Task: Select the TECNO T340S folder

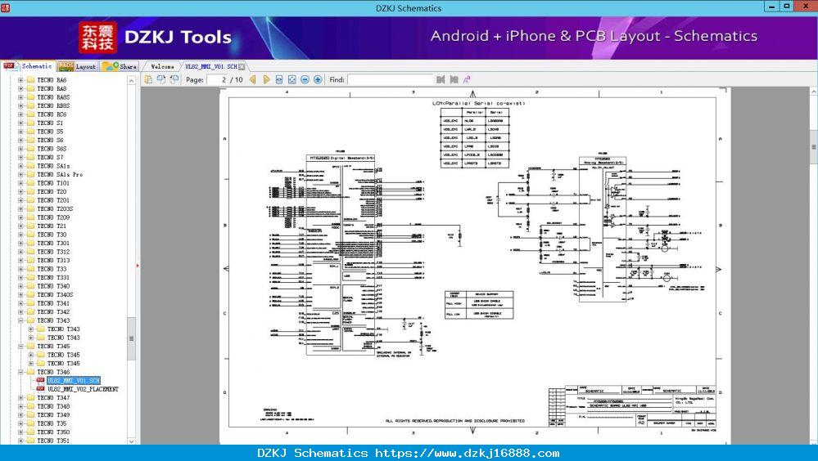Action: coord(55,295)
